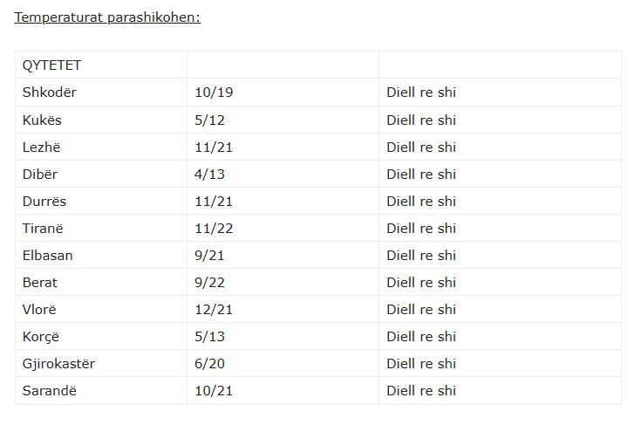Select the Tiranë city cell

pyautogui.click(x=44, y=228)
